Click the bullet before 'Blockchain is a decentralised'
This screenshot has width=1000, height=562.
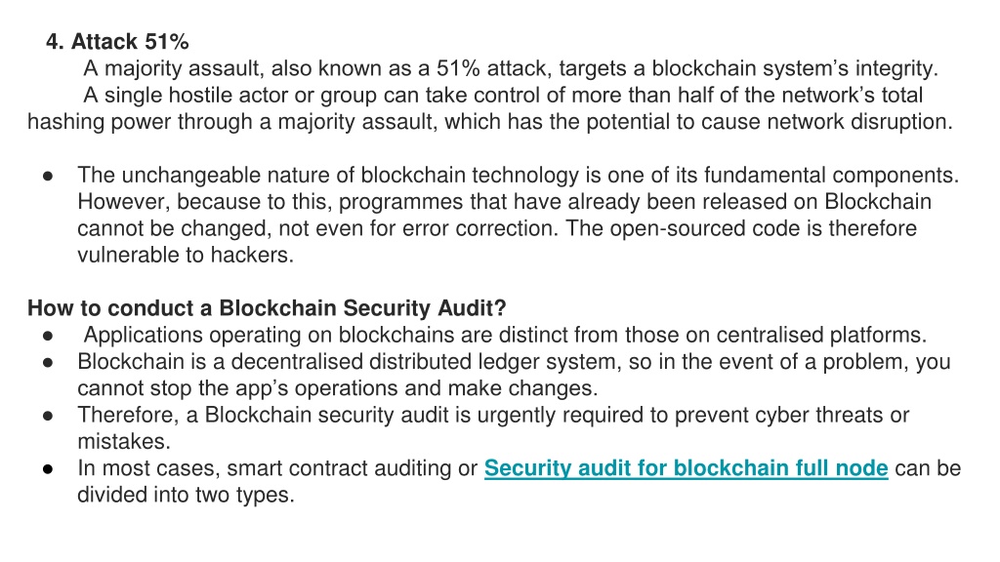48,363
